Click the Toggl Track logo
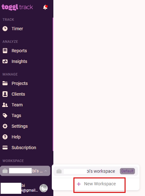145x196 pixels. click(17, 7)
